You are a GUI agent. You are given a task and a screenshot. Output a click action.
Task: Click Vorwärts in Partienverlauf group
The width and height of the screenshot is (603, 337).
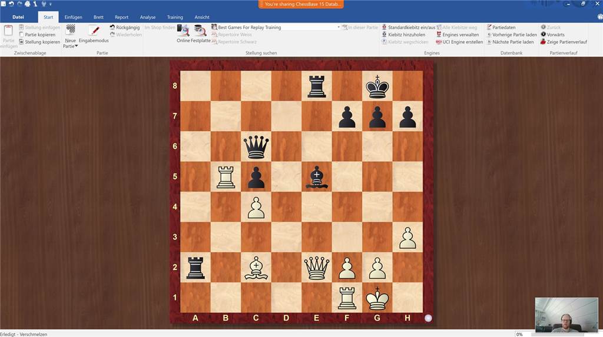[552, 35]
